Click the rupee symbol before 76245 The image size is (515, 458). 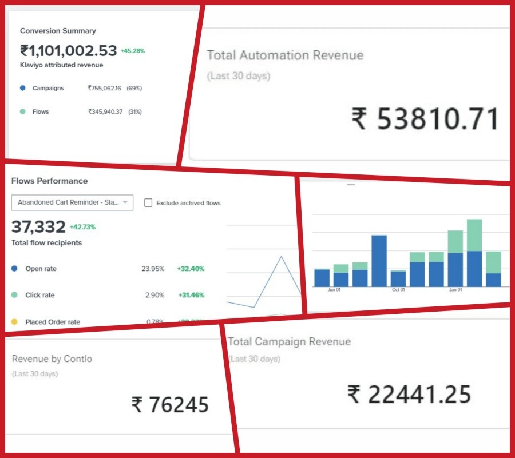click(x=137, y=405)
